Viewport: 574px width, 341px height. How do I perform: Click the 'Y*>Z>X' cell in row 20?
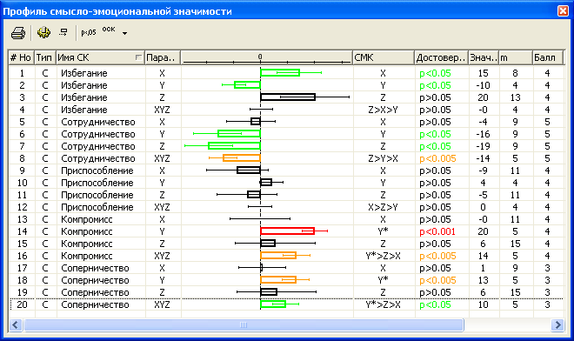click(x=383, y=304)
